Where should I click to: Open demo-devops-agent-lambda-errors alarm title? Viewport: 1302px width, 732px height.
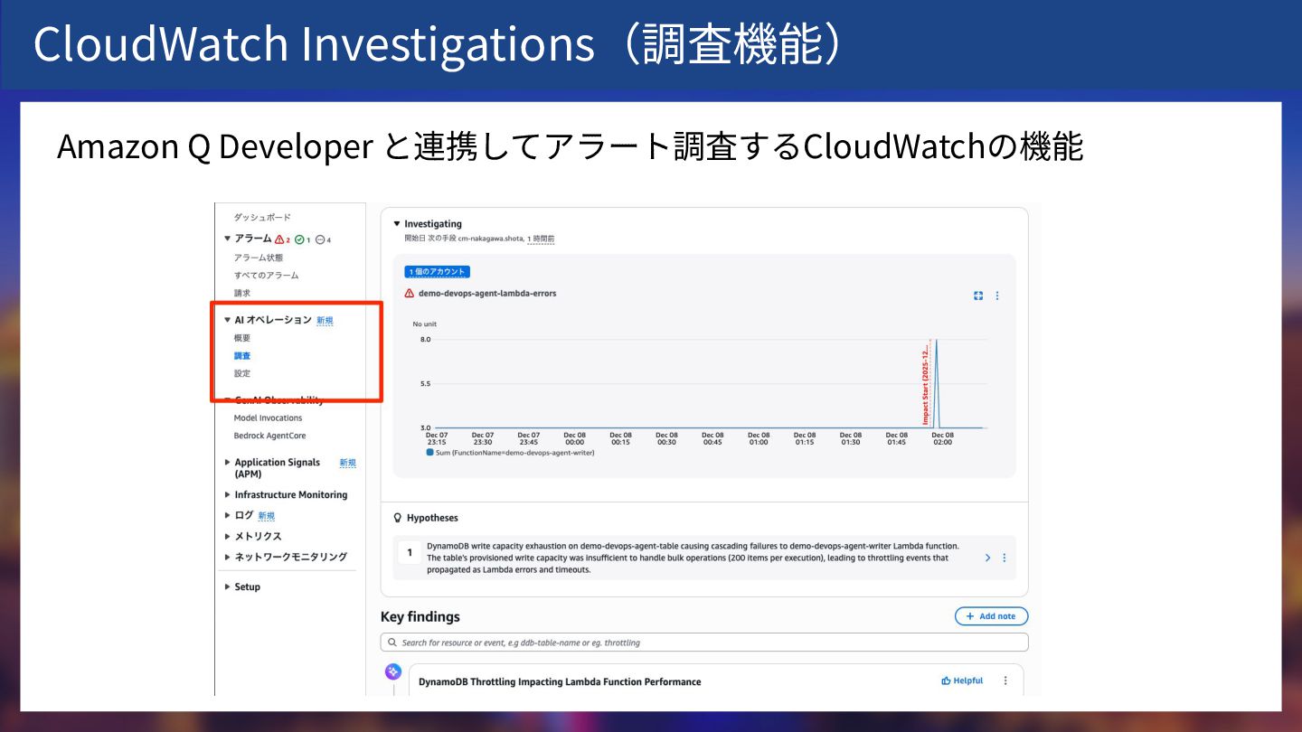tap(487, 294)
